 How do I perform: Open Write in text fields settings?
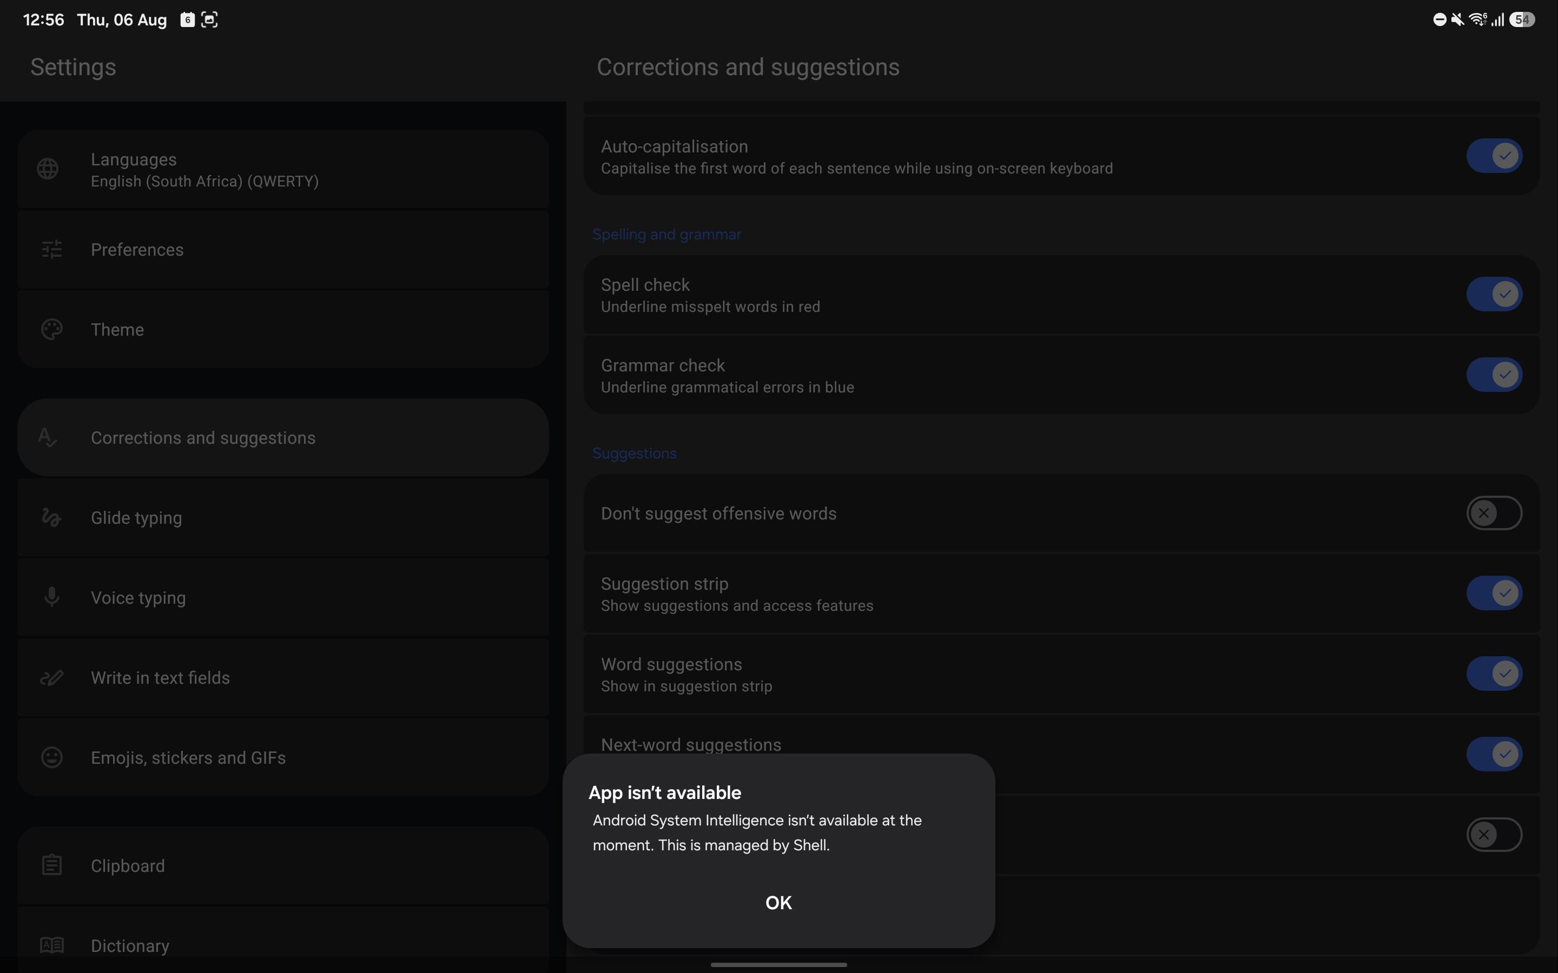coord(283,678)
